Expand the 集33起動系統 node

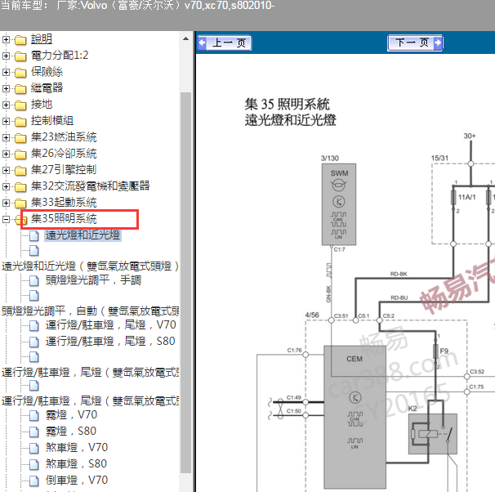click(x=6, y=203)
